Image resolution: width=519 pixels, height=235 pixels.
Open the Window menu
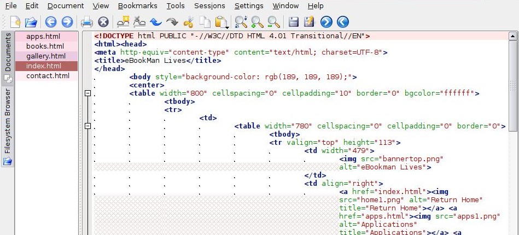point(285,6)
